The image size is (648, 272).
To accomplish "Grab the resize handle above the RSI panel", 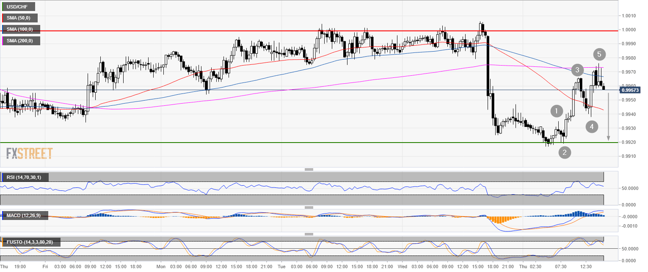I will click(309, 169).
